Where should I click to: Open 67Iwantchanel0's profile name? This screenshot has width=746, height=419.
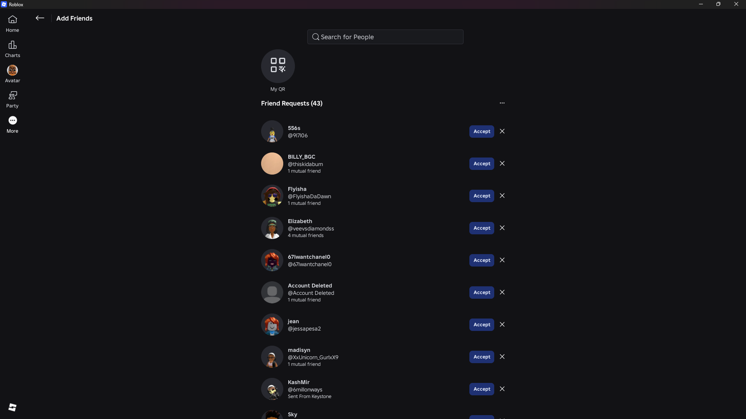click(x=309, y=257)
